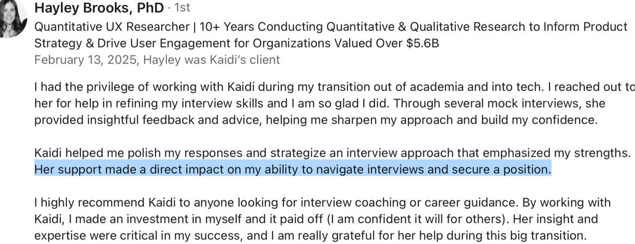
Task: Click the highlighted sentence about direct impact
Action: point(292,170)
